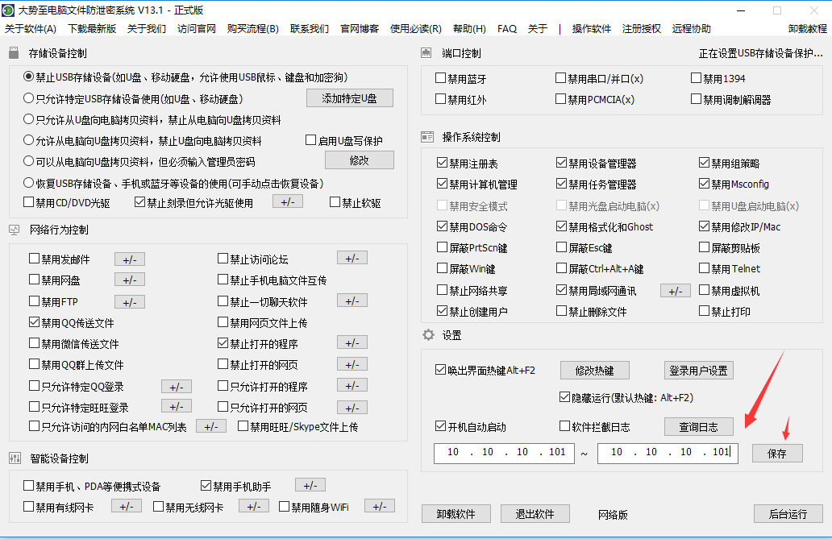Click the 退出软件 button
The height and width of the screenshot is (539, 832).
pyautogui.click(x=535, y=513)
